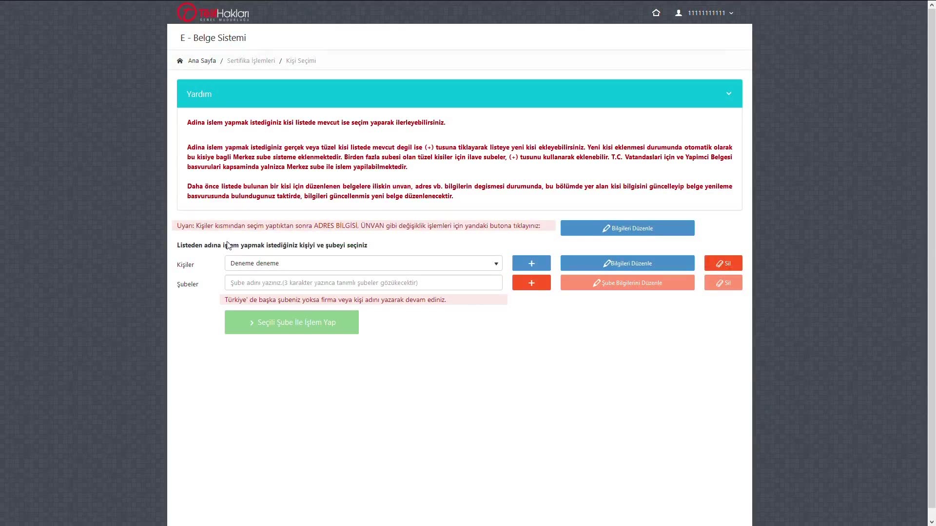Click the home icon in top bar
Screen dimensions: 936x526
656,13
